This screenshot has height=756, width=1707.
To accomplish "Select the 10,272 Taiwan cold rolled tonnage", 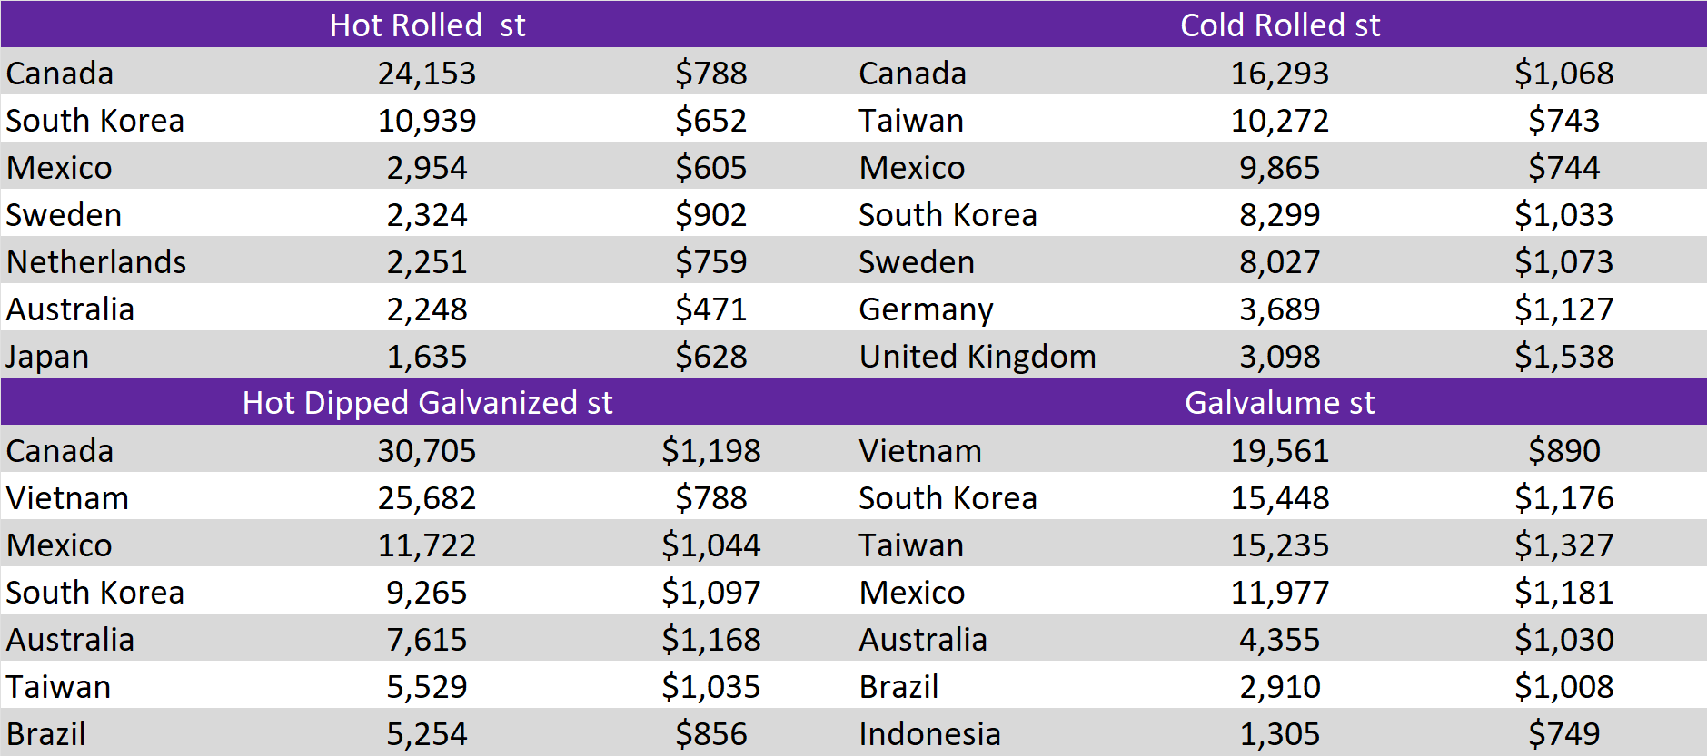I will [1279, 121].
